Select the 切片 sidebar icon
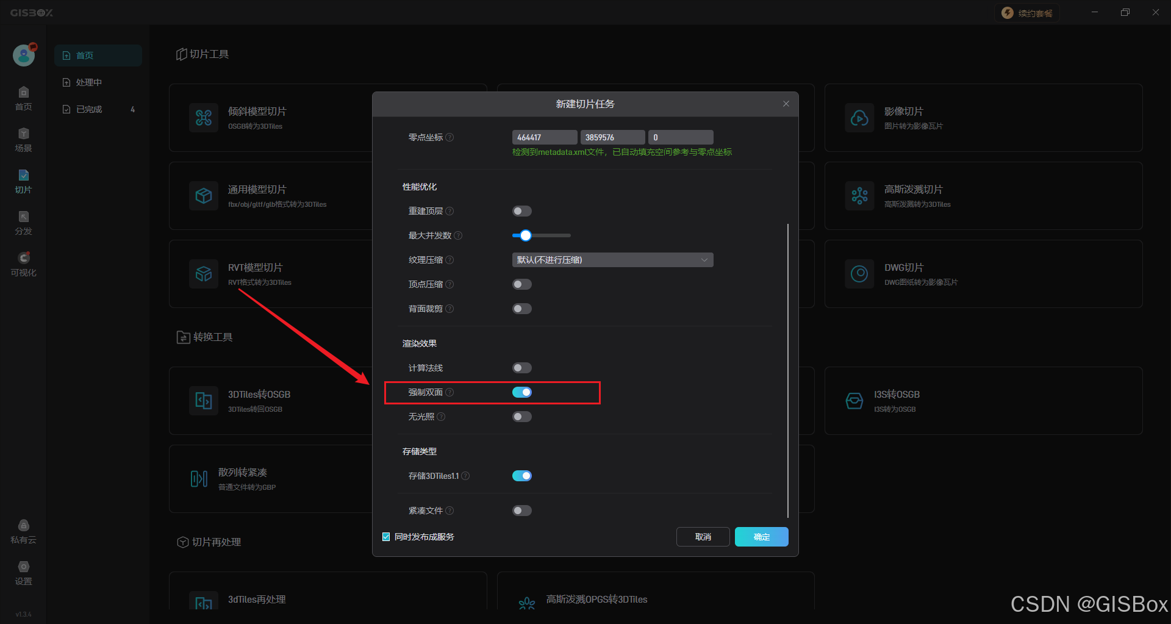Image resolution: width=1171 pixels, height=624 pixels. (23, 181)
